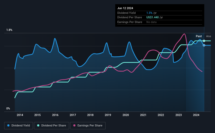Select the blue Dividend Yield data point marker
Viewport: 215px width, 133px height.
[204, 45]
